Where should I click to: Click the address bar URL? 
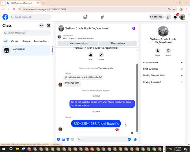[x=44, y=9]
